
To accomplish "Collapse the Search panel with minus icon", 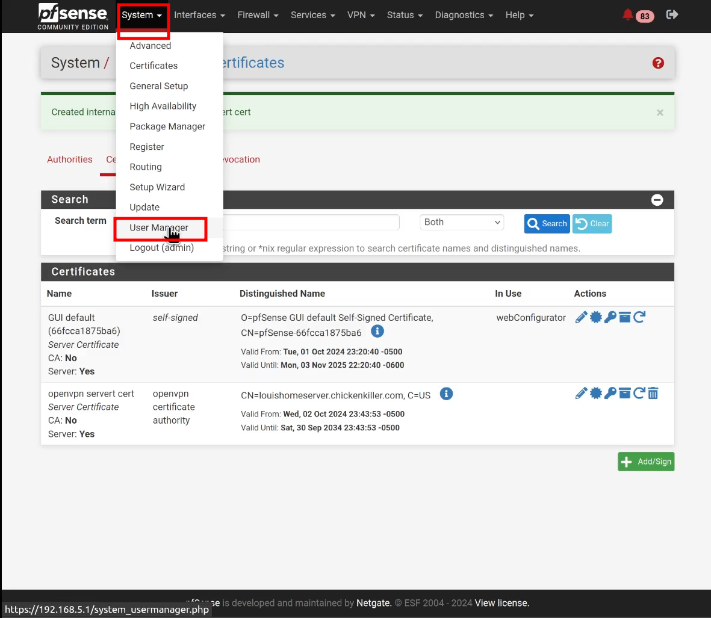I will 657,200.
